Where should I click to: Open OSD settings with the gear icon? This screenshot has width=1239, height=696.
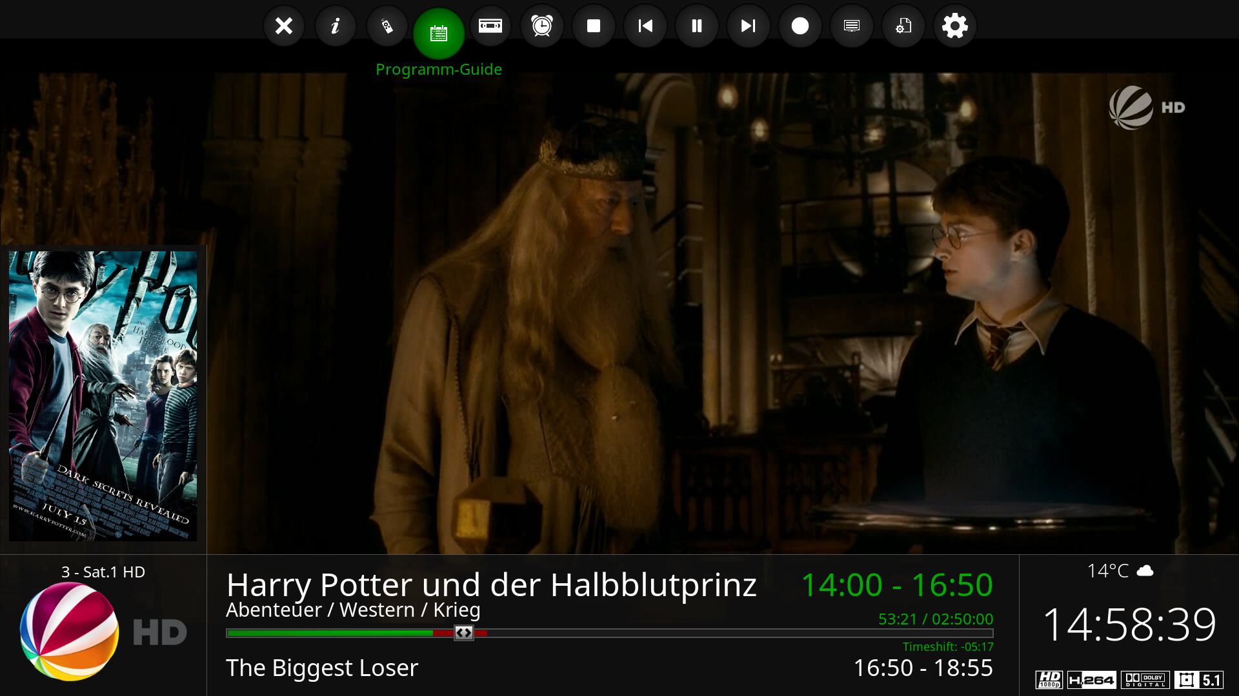(955, 26)
